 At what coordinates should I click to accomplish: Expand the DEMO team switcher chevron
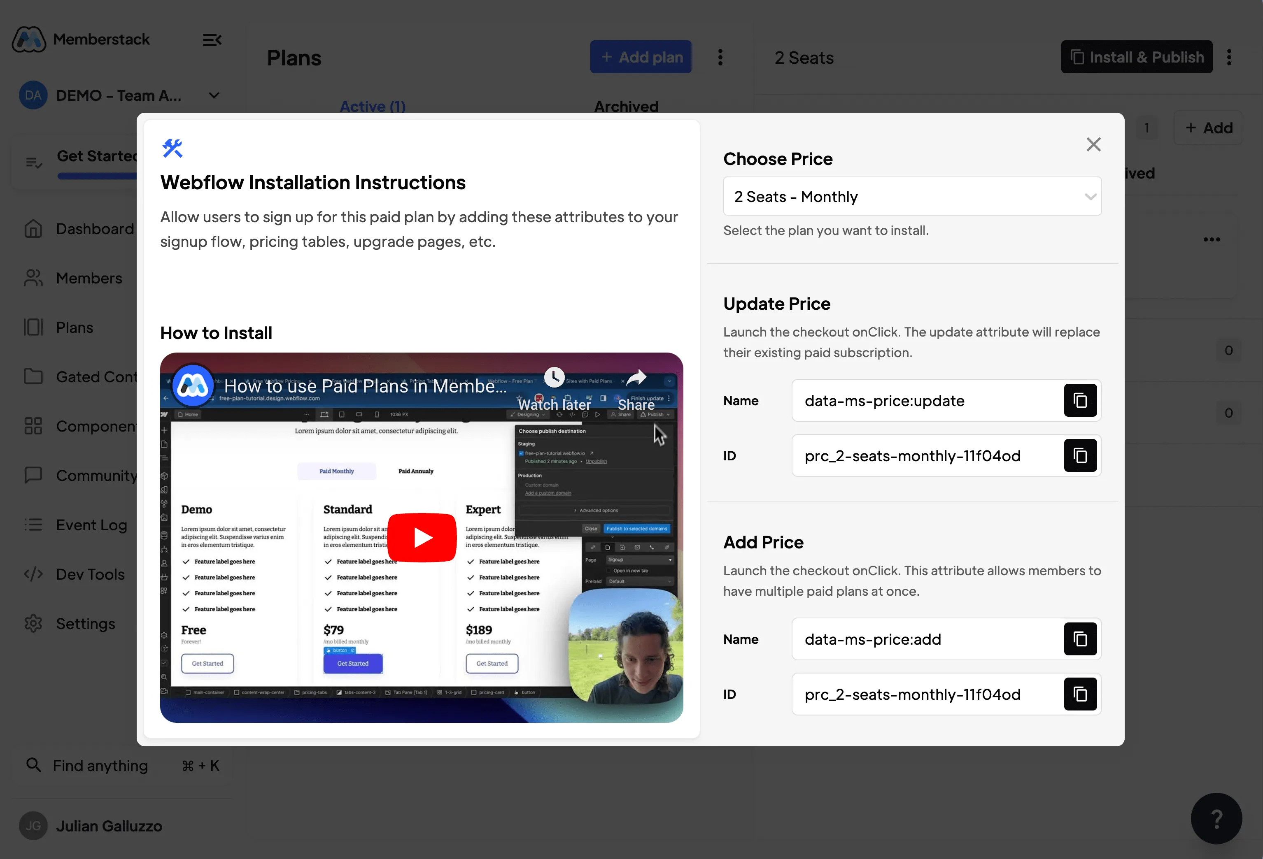[x=214, y=95]
